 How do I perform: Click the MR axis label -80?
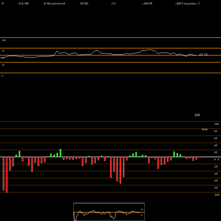(x=216, y=188)
